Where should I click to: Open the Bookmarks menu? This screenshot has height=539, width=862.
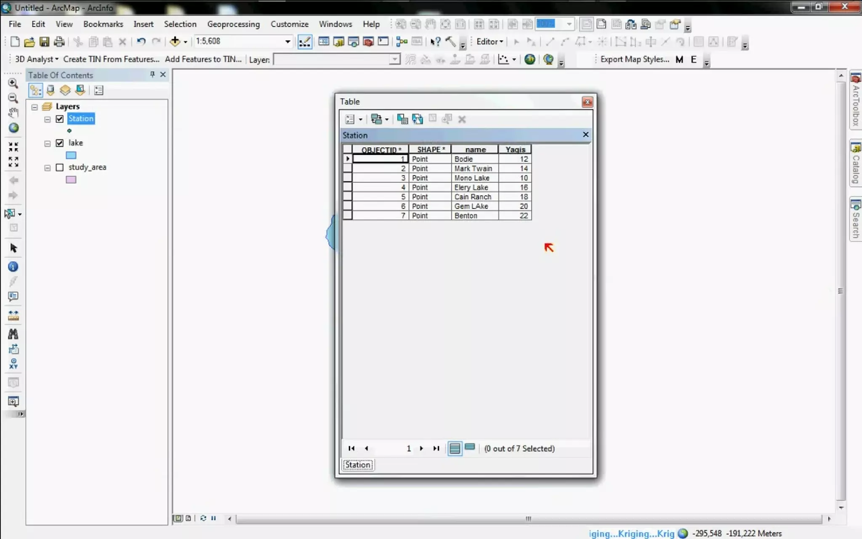click(103, 24)
